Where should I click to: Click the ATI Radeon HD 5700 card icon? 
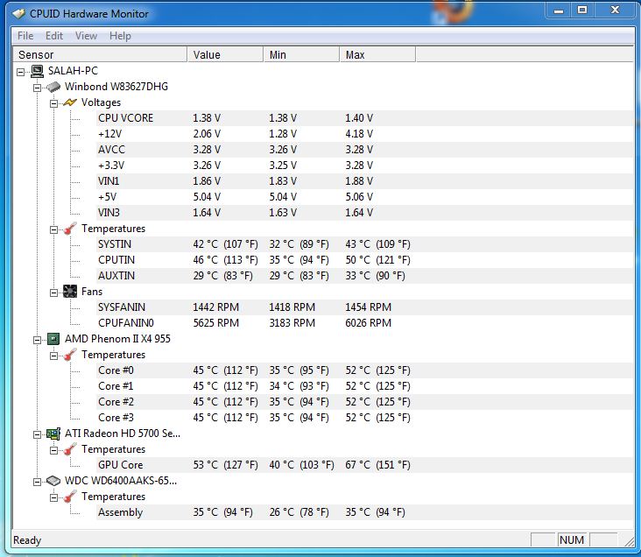tap(53, 434)
